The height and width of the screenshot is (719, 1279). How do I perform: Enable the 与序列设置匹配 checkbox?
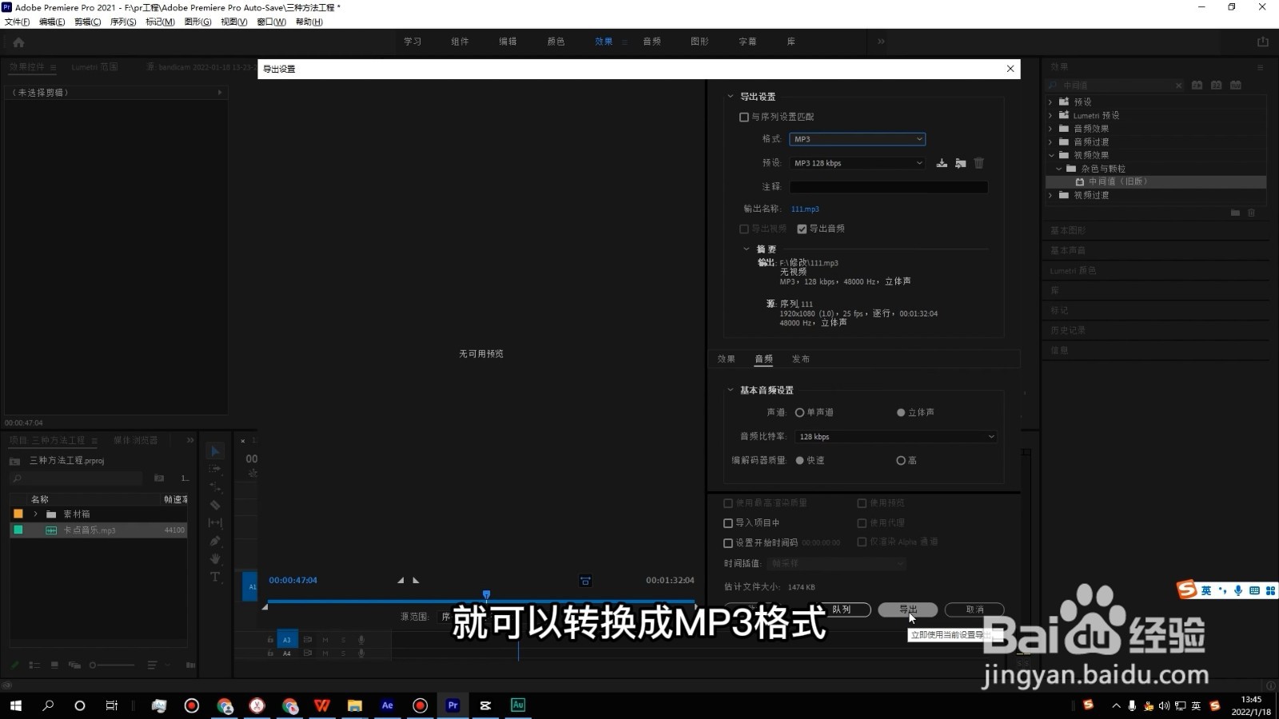pos(743,117)
